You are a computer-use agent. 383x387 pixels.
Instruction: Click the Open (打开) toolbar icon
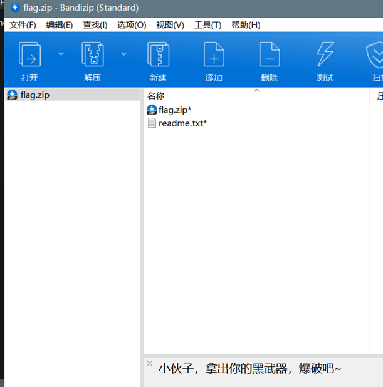pos(29,55)
